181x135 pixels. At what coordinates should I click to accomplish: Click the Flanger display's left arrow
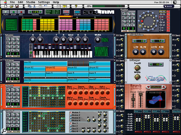point(151,64)
